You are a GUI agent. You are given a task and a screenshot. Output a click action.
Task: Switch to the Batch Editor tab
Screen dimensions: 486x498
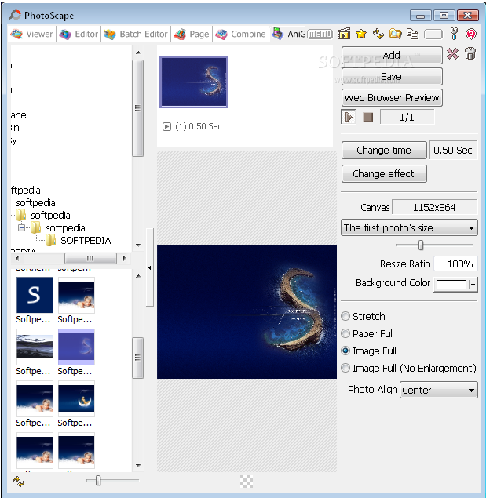136,34
